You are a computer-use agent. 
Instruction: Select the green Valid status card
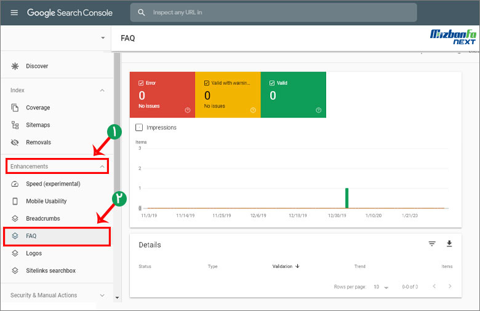(294, 95)
